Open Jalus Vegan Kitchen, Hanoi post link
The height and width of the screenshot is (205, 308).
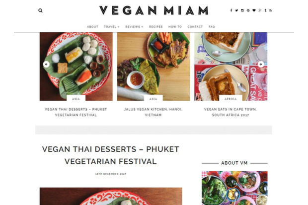(153, 112)
